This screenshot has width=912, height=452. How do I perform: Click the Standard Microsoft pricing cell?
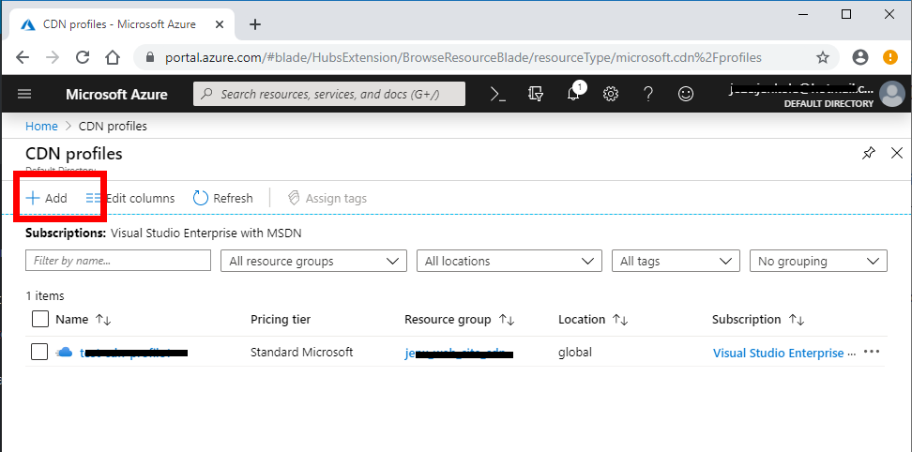[x=301, y=352]
